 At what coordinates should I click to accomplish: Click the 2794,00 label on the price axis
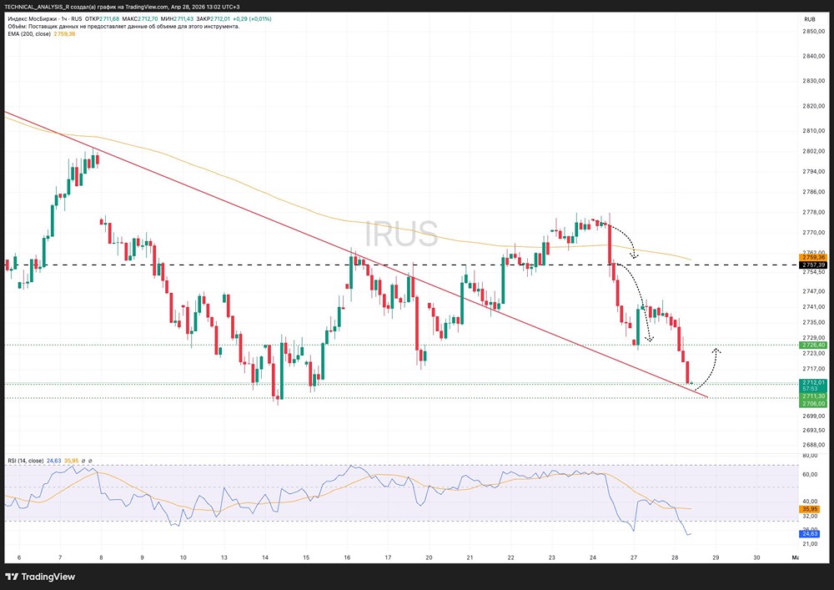(813, 171)
